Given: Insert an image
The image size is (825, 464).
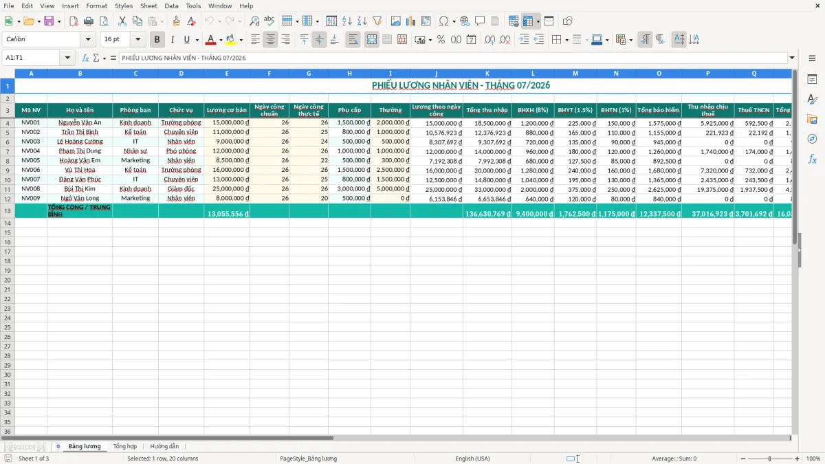Looking at the screenshot, I should click(396, 21).
